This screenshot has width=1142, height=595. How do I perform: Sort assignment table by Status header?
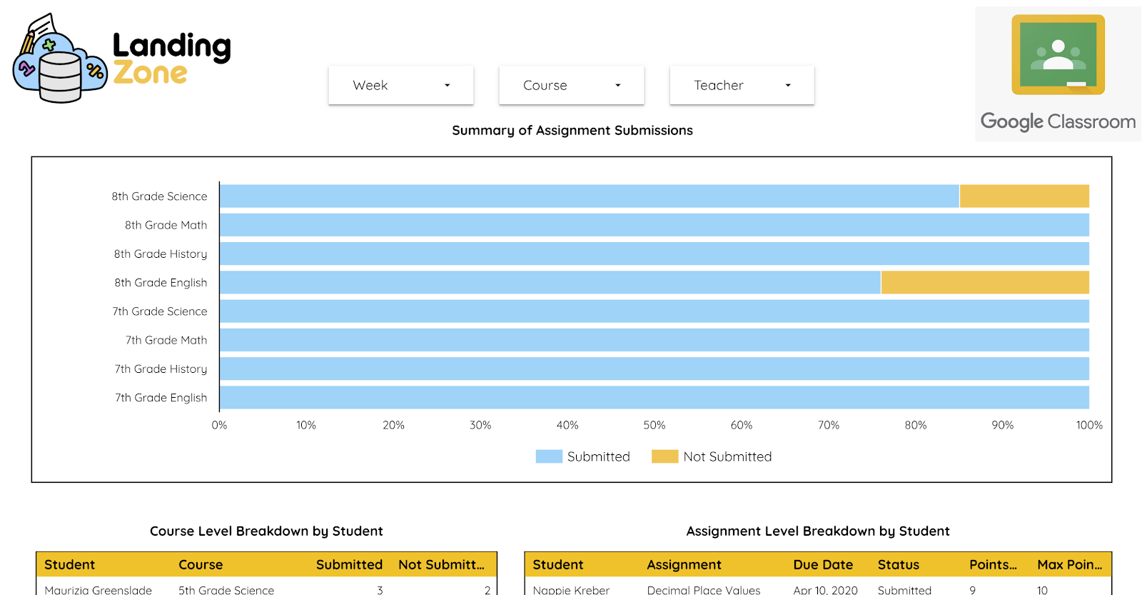[898, 564]
